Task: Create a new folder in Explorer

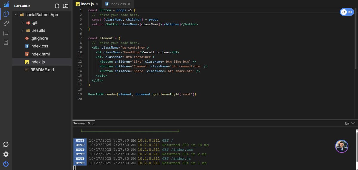Action: (66, 6)
